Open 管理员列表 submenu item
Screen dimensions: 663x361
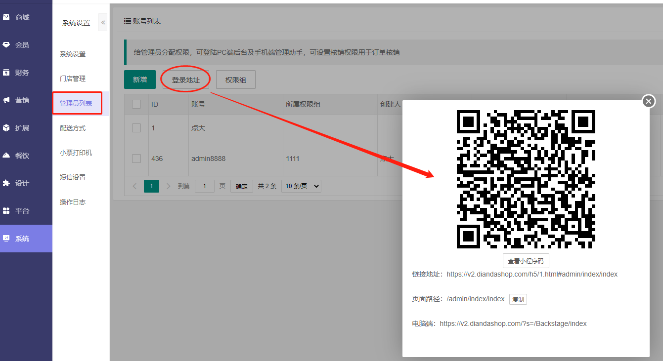[x=76, y=103]
